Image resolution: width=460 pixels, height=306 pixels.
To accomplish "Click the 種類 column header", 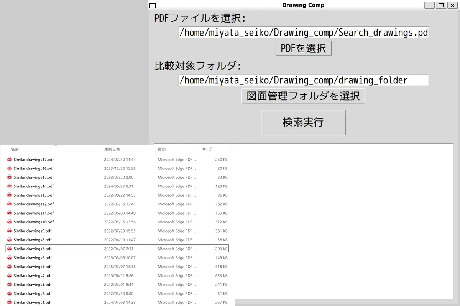I will coord(162,149).
